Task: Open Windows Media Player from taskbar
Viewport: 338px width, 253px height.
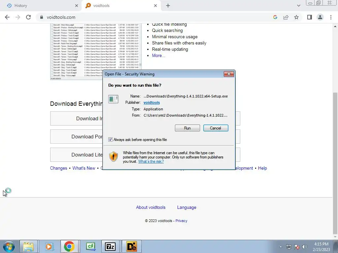Action: (49, 246)
